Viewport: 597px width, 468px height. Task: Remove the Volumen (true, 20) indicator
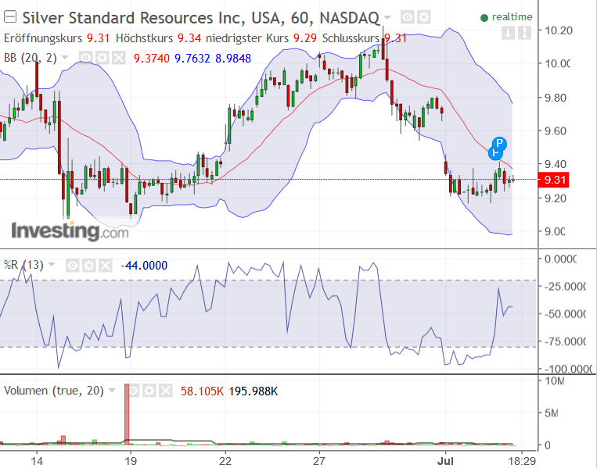[x=166, y=391]
